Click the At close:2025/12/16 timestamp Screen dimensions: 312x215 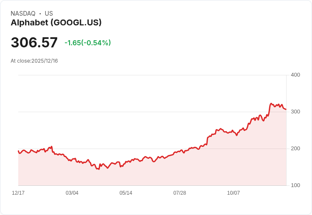click(34, 61)
